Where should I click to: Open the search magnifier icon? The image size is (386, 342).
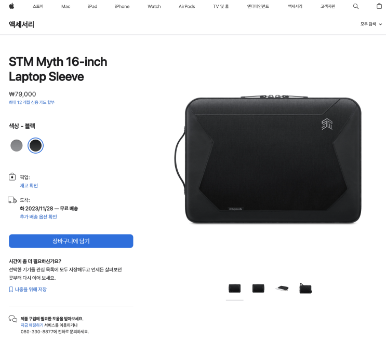(356, 6)
